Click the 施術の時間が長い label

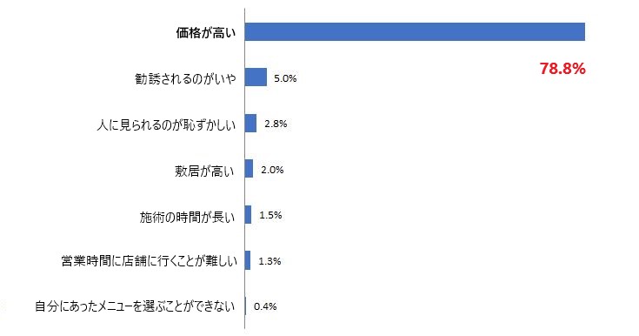(x=188, y=217)
